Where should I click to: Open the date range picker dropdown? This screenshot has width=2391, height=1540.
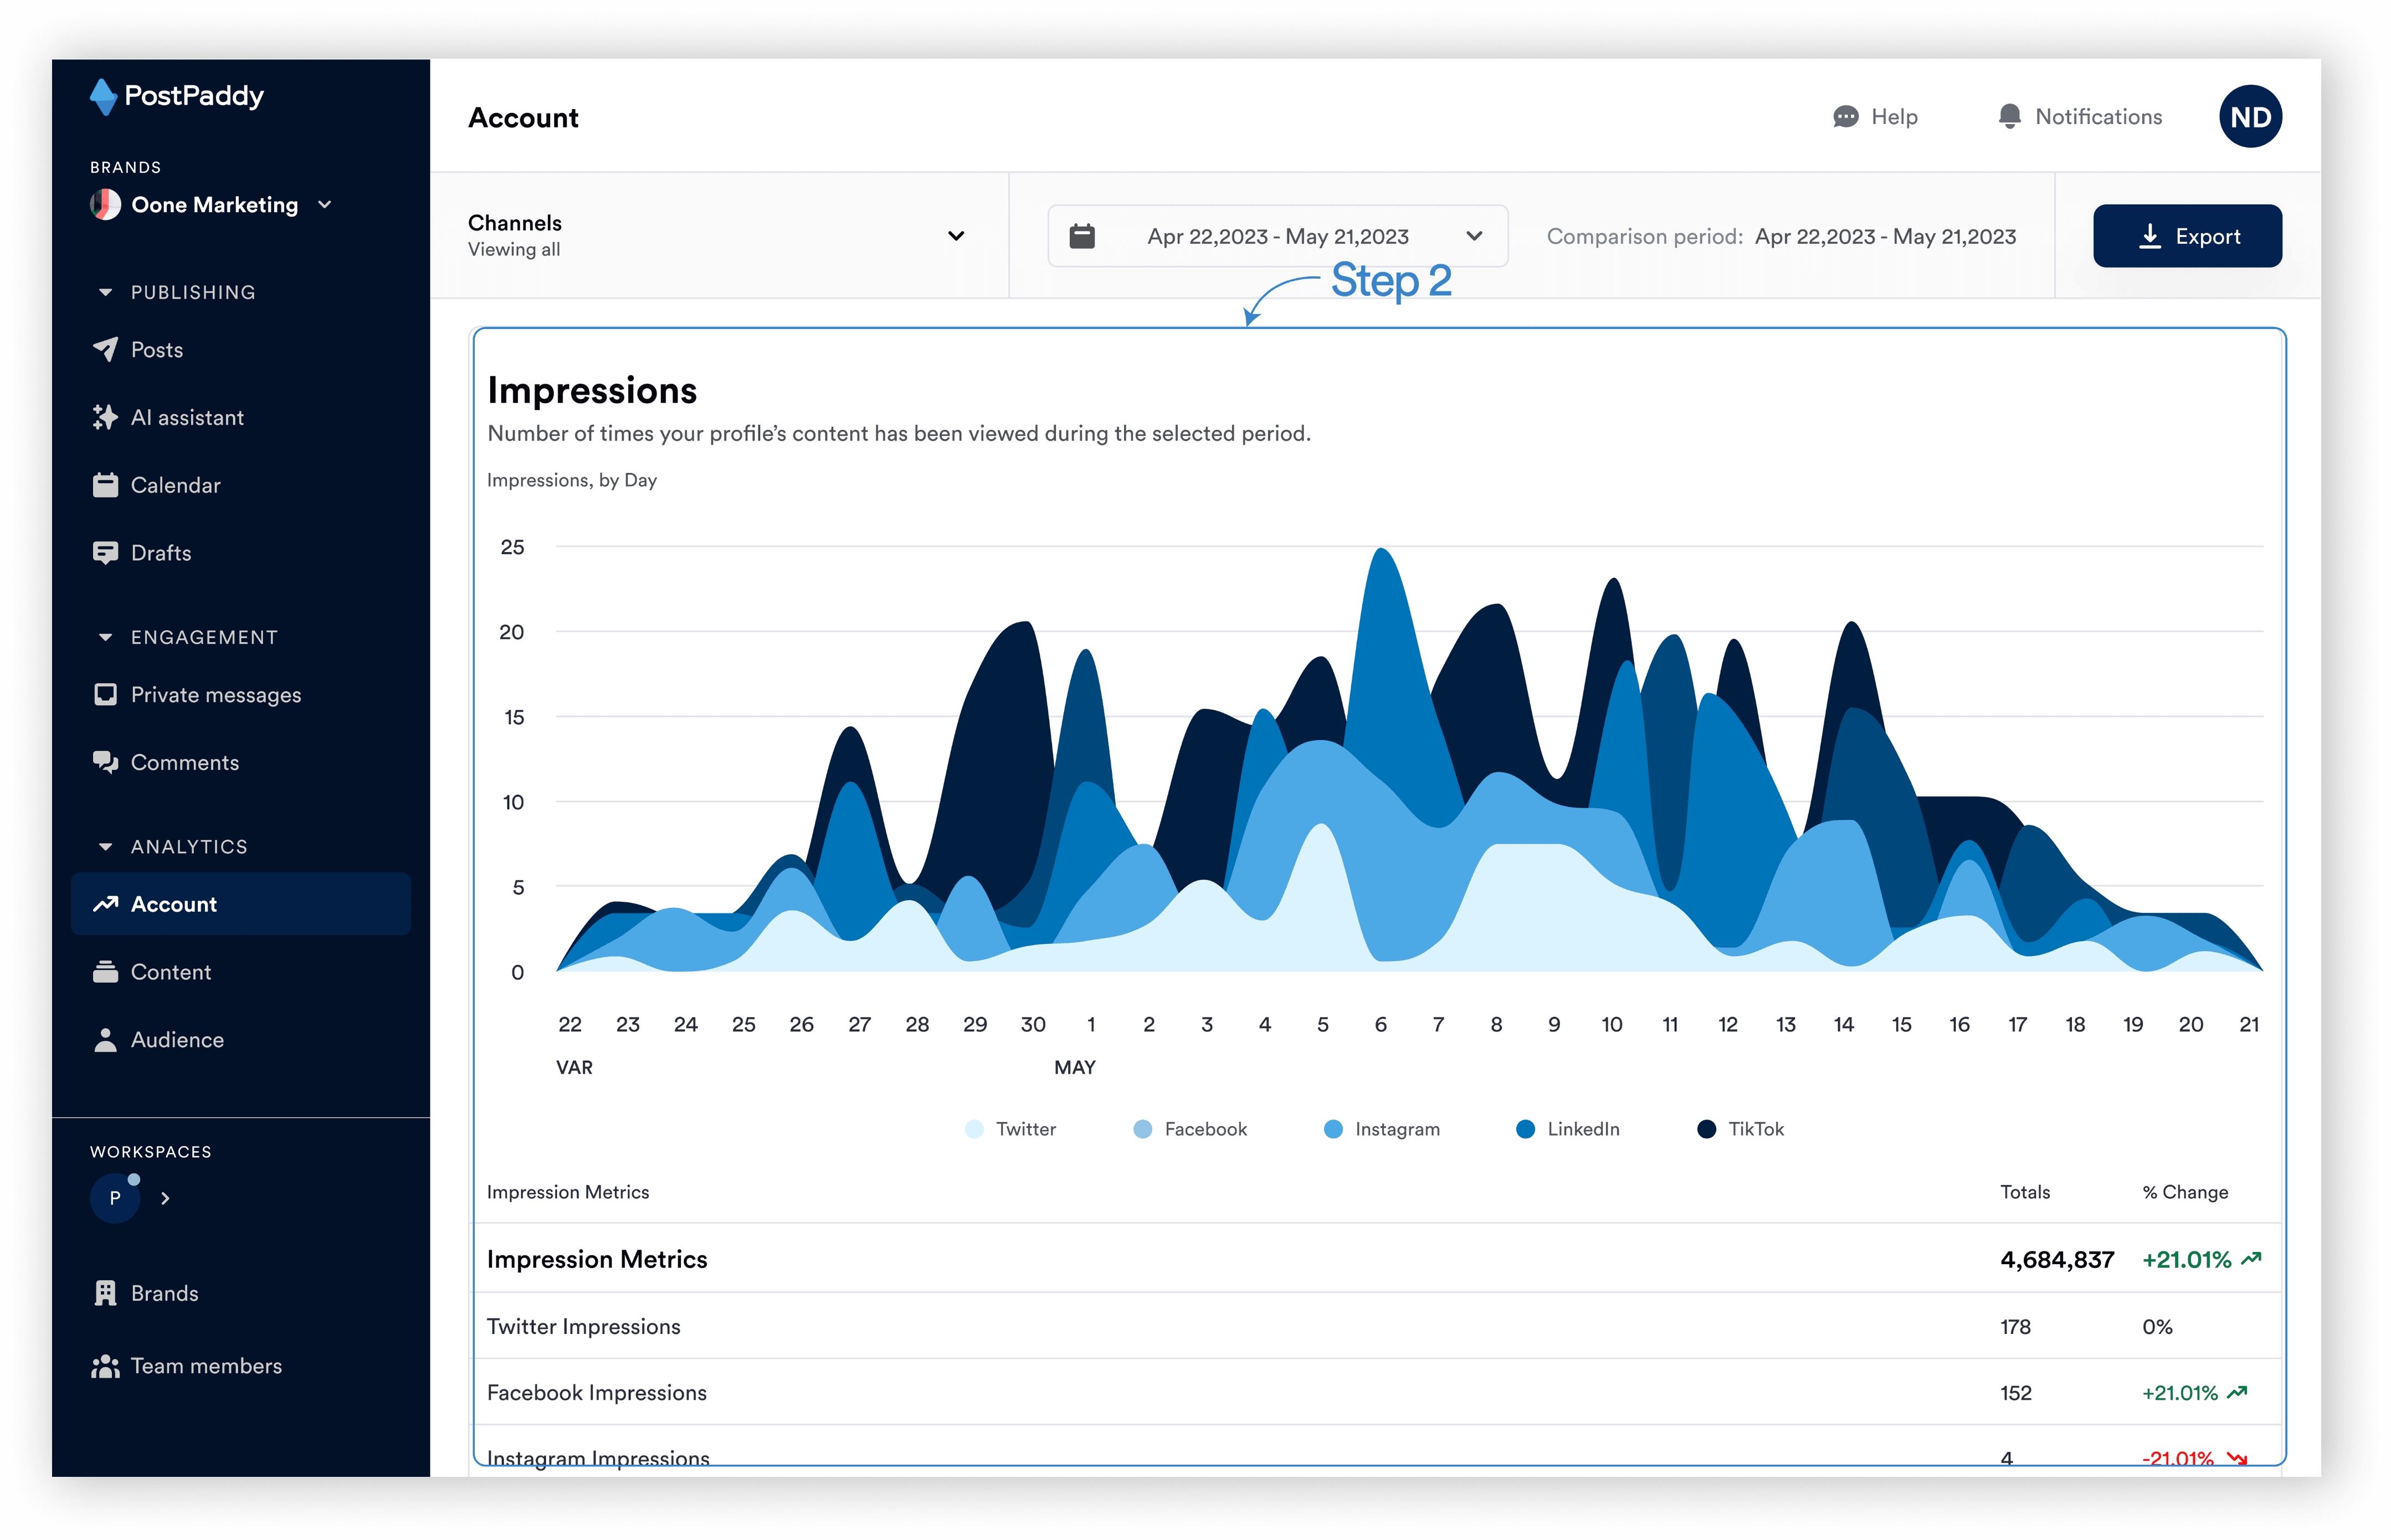pyautogui.click(x=1277, y=236)
